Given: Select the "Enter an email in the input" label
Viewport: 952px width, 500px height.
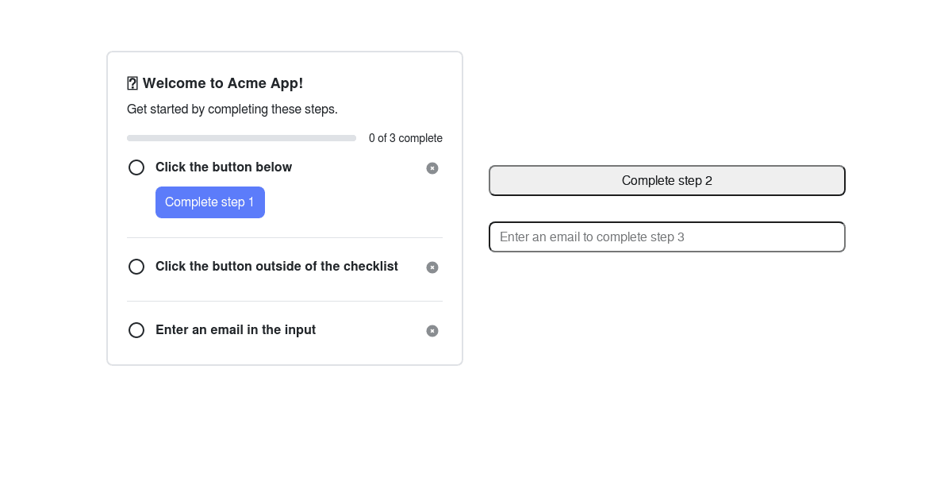Looking at the screenshot, I should point(236,330).
